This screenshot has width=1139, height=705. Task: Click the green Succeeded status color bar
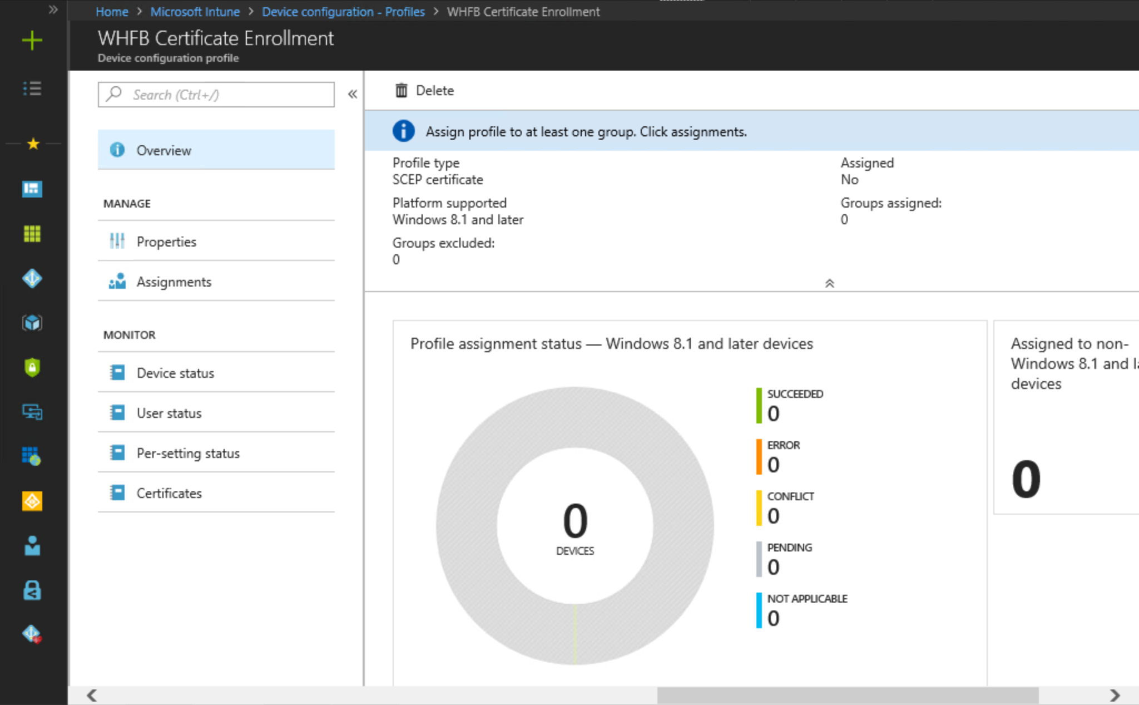click(759, 405)
